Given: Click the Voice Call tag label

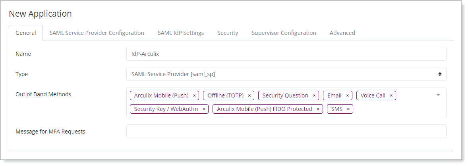Looking at the screenshot, I should [373, 95].
